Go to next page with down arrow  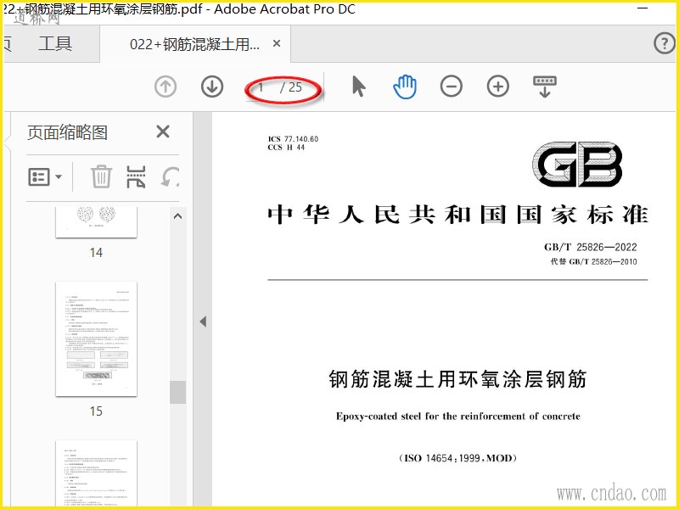click(x=212, y=87)
